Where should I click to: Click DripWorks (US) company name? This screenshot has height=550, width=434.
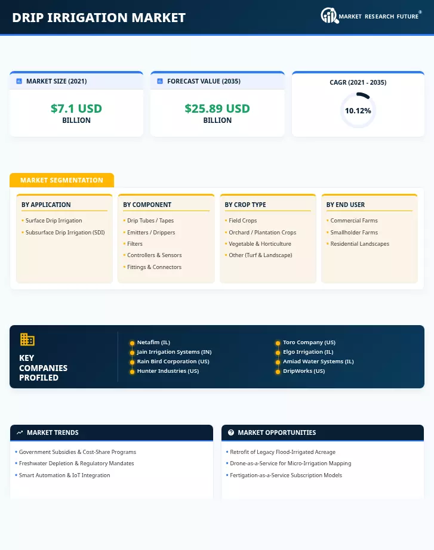(304, 371)
